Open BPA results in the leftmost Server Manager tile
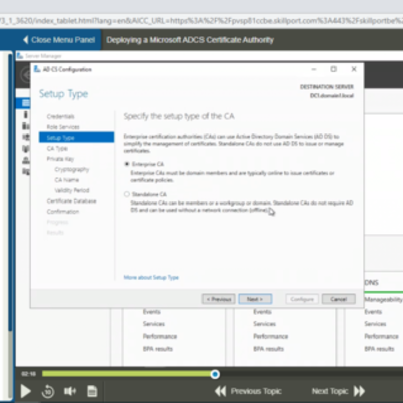403x403 pixels. (158, 349)
